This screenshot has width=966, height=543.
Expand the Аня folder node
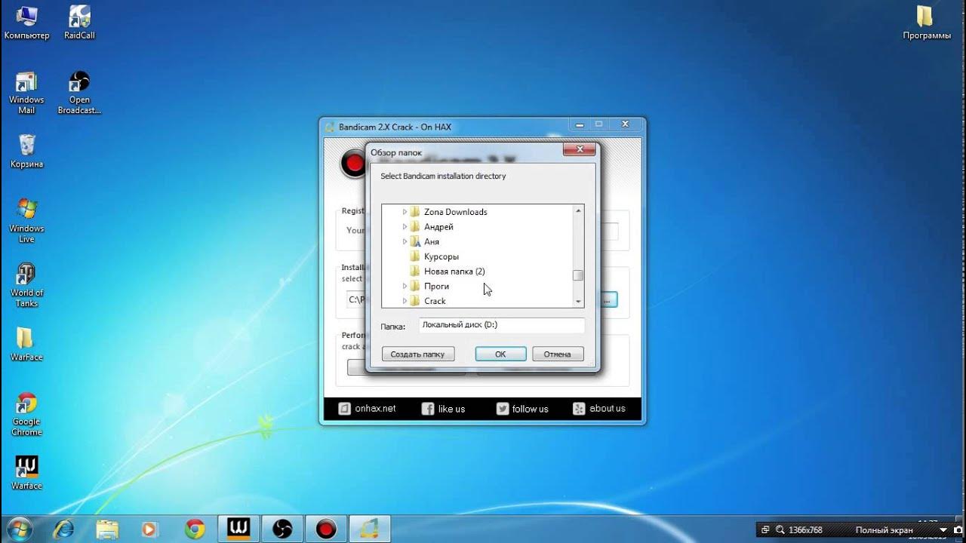(x=405, y=241)
